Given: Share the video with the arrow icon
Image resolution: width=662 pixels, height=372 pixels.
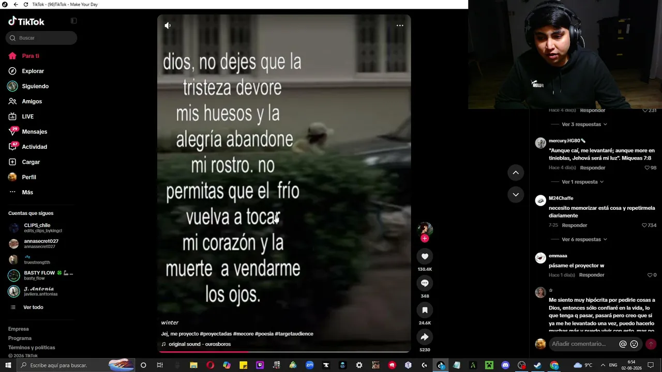Looking at the screenshot, I should (425, 337).
